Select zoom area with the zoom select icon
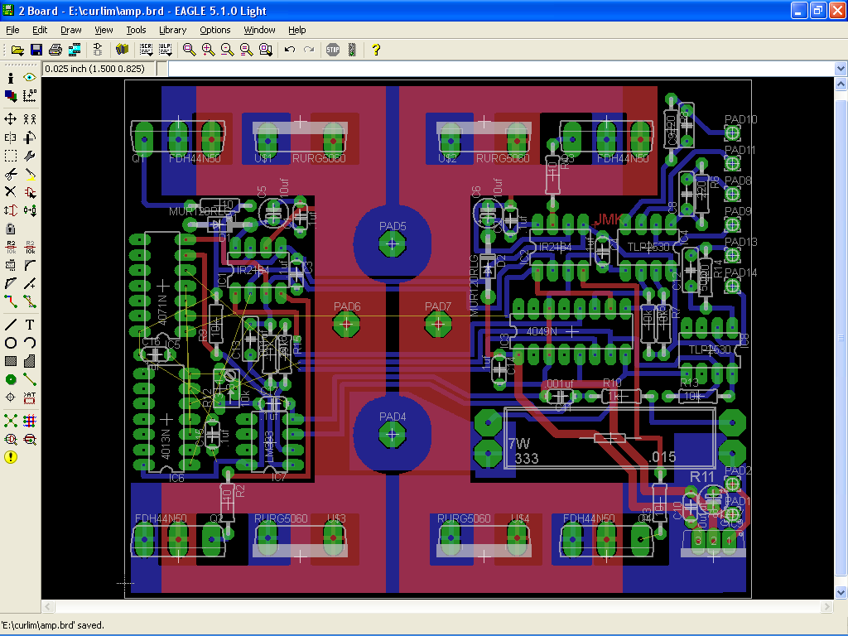Image resolution: width=848 pixels, height=636 pixels. click(266, 50)
